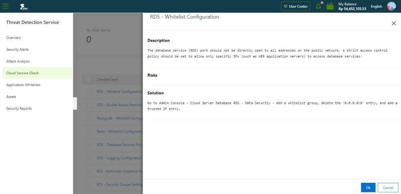Open the hamburger navigation menu
Viewport: 401px width, 194px height.
(x=5, y=6)
